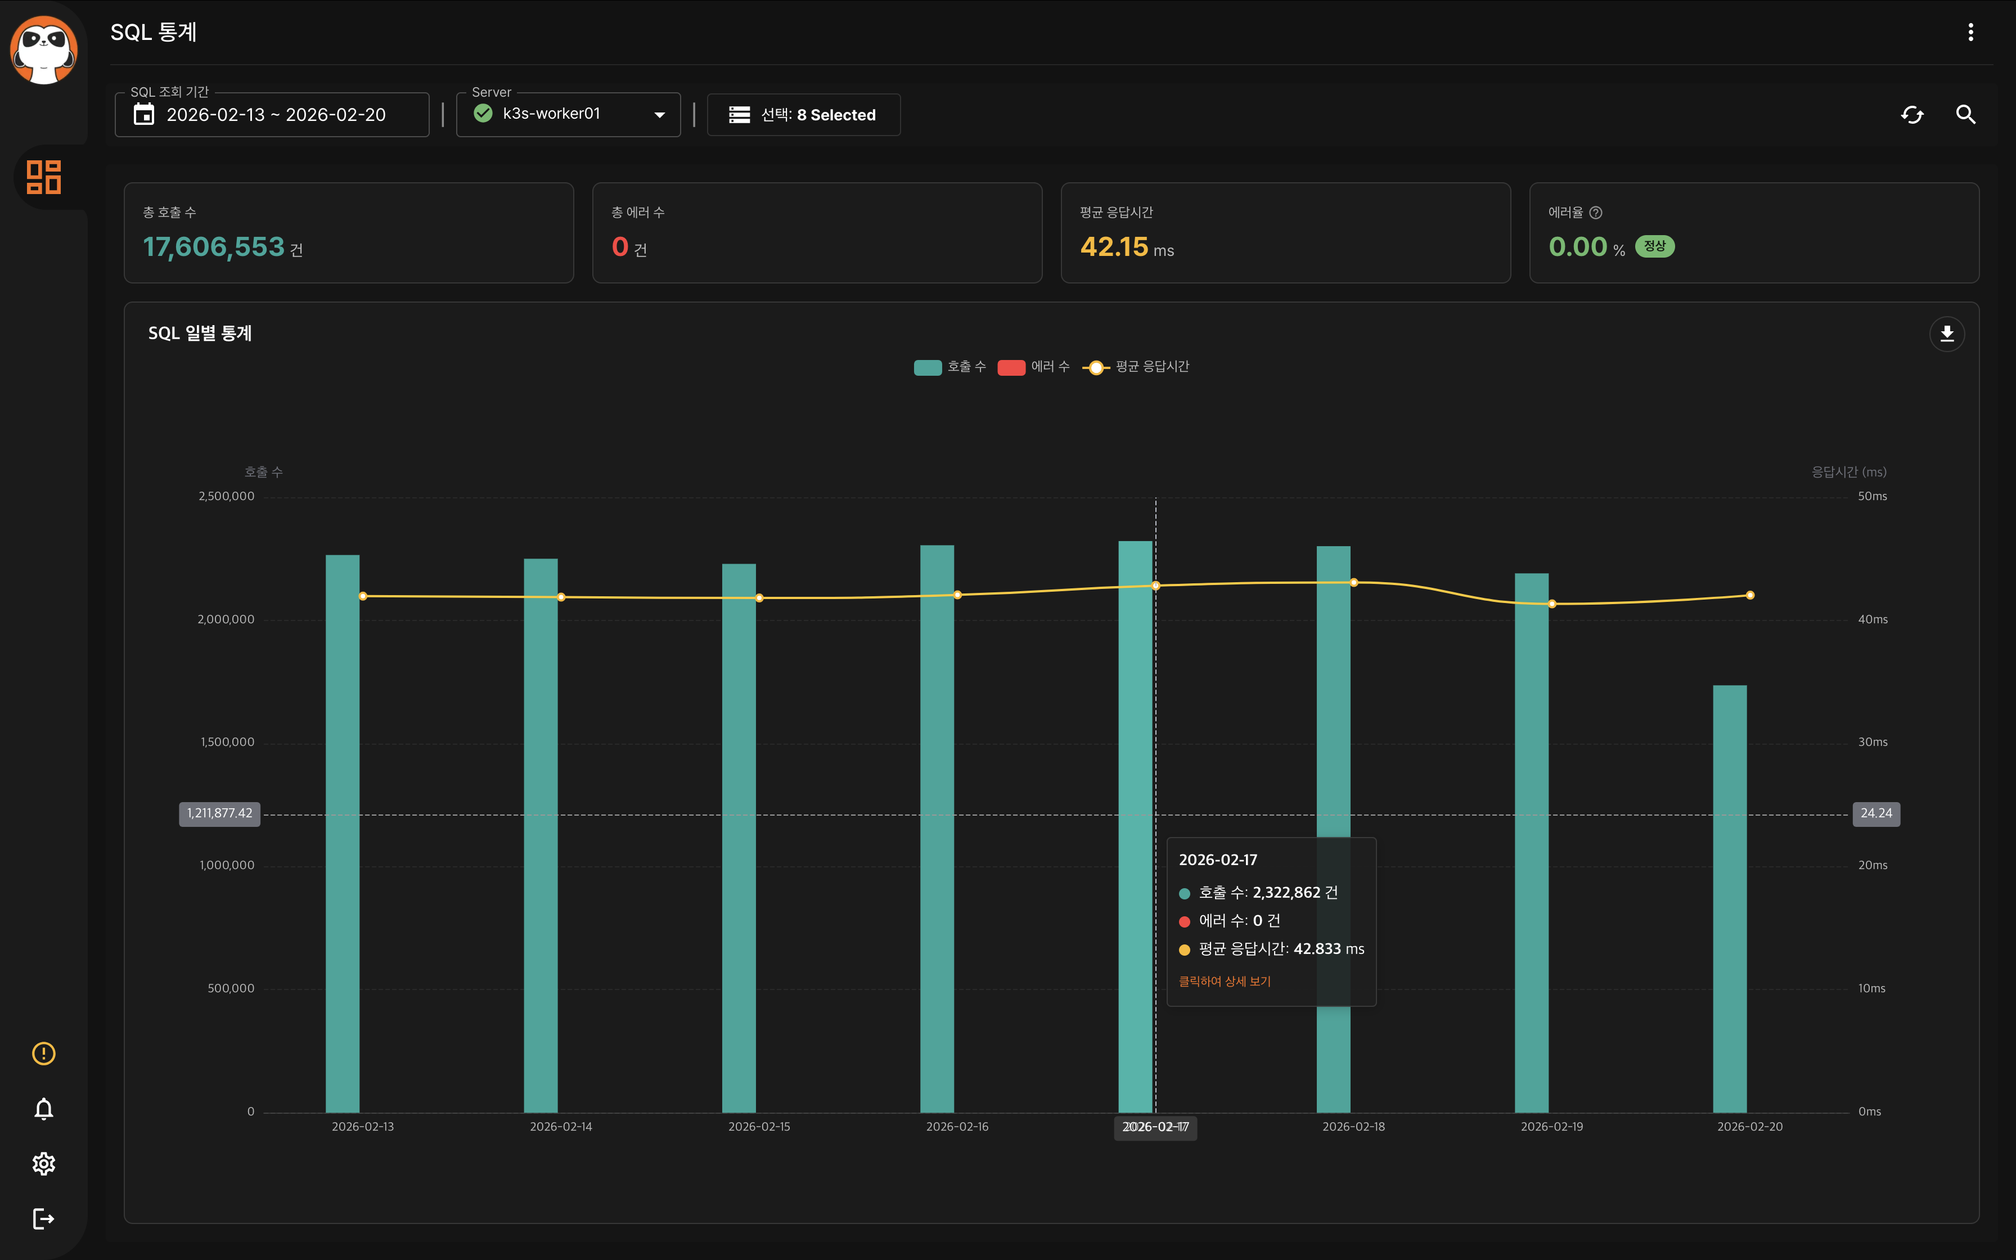This screenshot has width=2016, height=1260.
Task: Open notifications bell icon
Action: click(x=43, y=1108)
